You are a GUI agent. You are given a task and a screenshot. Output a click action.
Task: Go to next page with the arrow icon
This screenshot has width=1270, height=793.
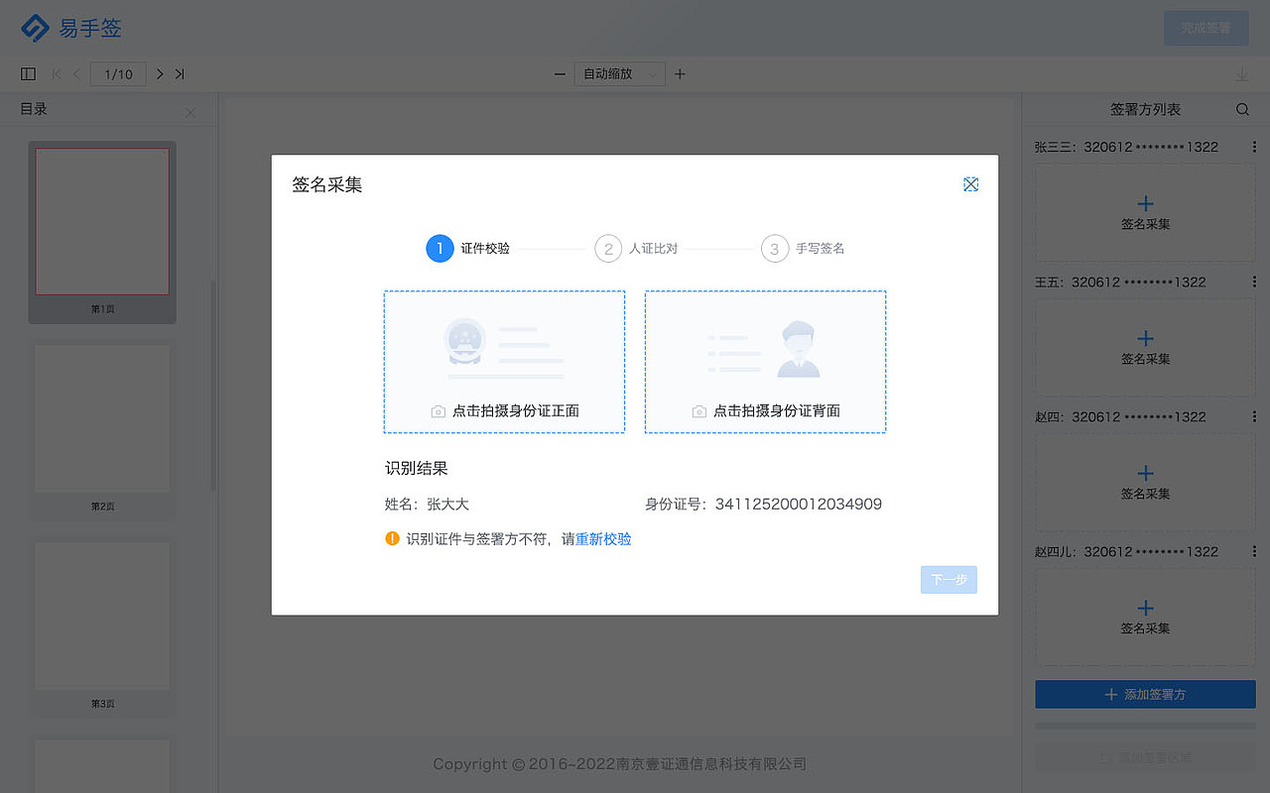click(x=159, y=73)
